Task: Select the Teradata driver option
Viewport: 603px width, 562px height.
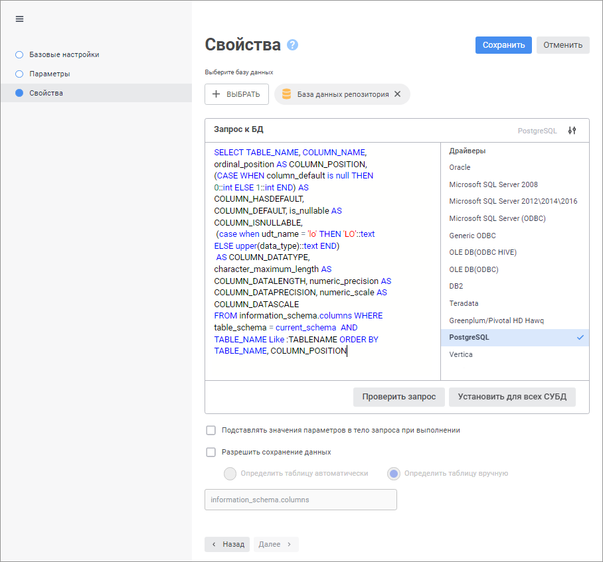Action: click(x=464, y=303)
